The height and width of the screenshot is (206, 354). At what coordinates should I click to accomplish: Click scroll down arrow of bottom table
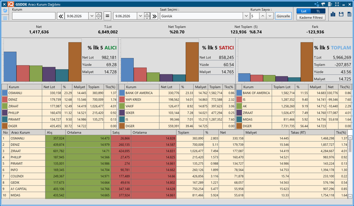click(x=350, y=196)
